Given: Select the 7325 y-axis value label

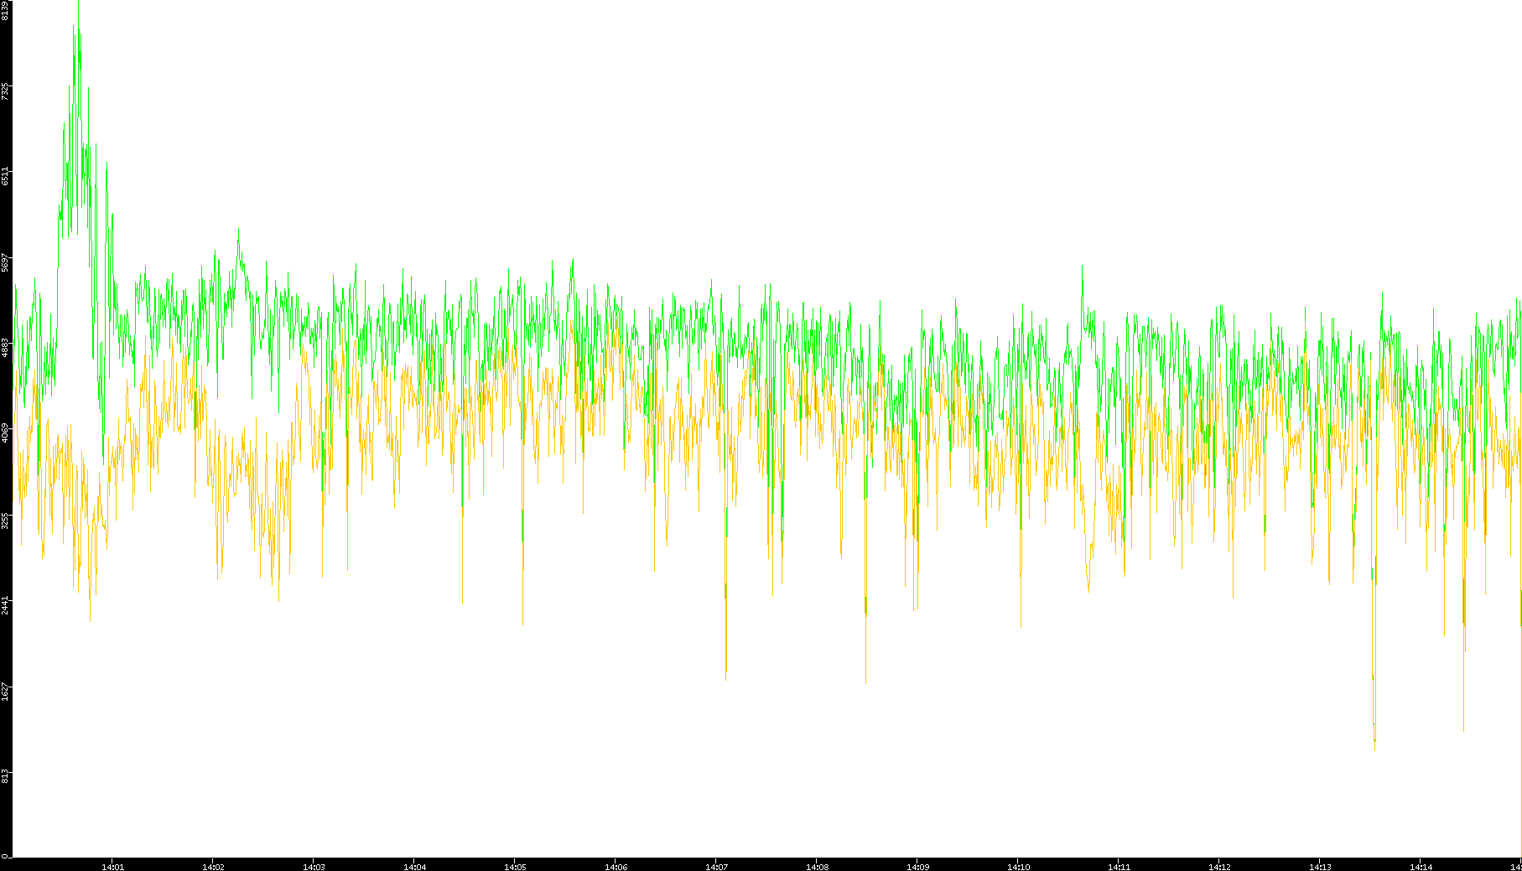Looking at the screenshot, I should (x=5, y=91).
